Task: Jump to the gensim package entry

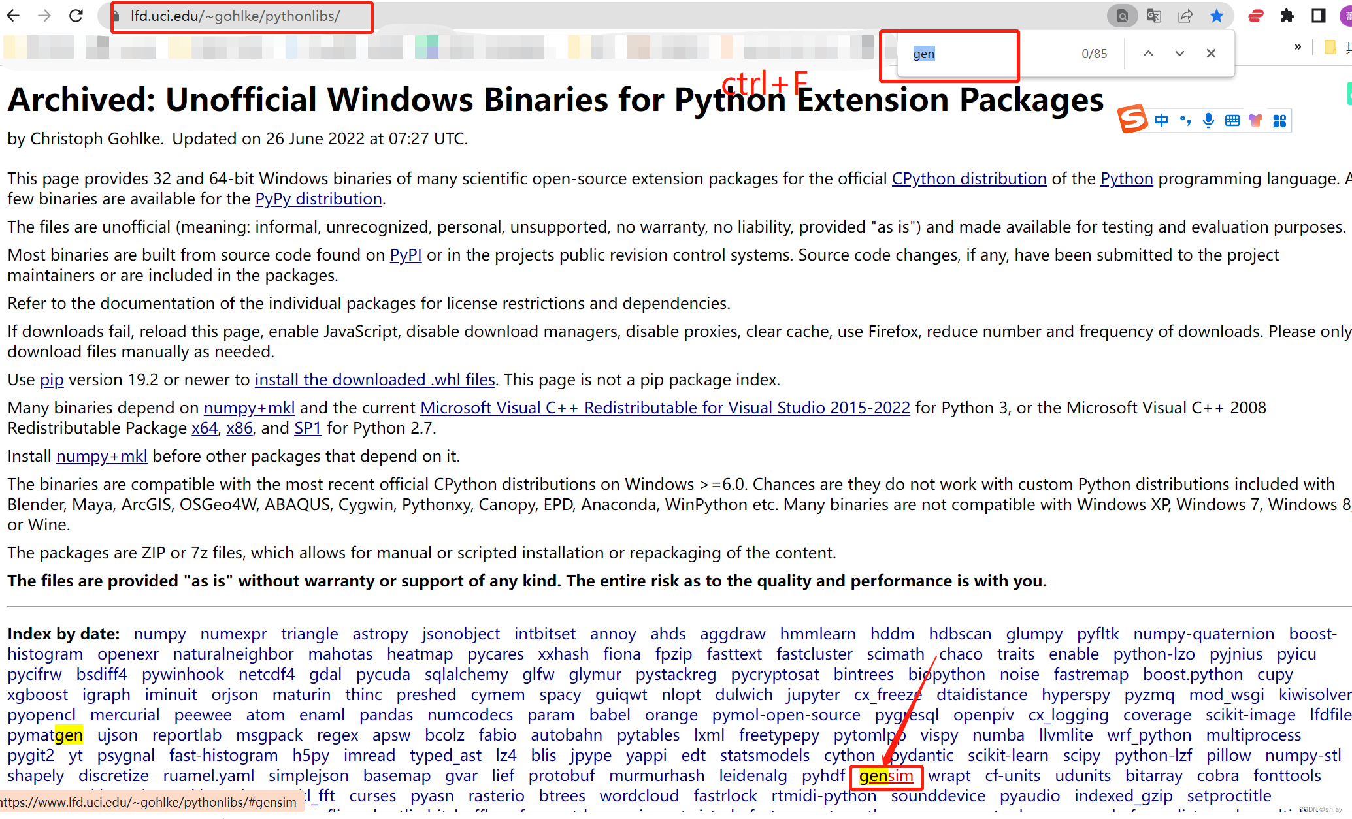Action: [886, 775]
